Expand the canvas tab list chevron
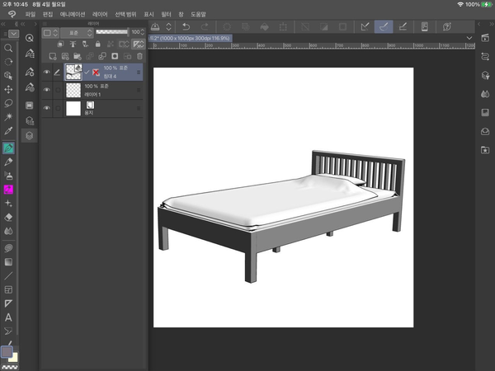The height and width of the screenshot is (371, 495). (469, 38)
